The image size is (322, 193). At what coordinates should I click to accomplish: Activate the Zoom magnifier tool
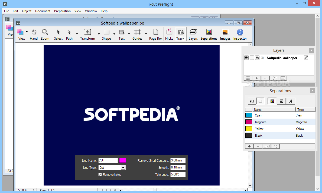click(x=45, y=34)
